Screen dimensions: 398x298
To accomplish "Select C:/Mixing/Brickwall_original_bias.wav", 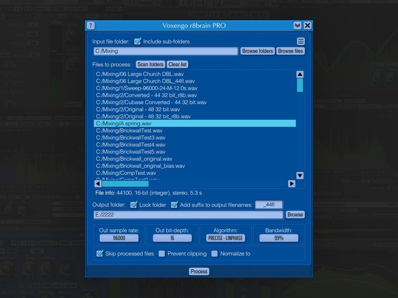I will pos(195,166).
